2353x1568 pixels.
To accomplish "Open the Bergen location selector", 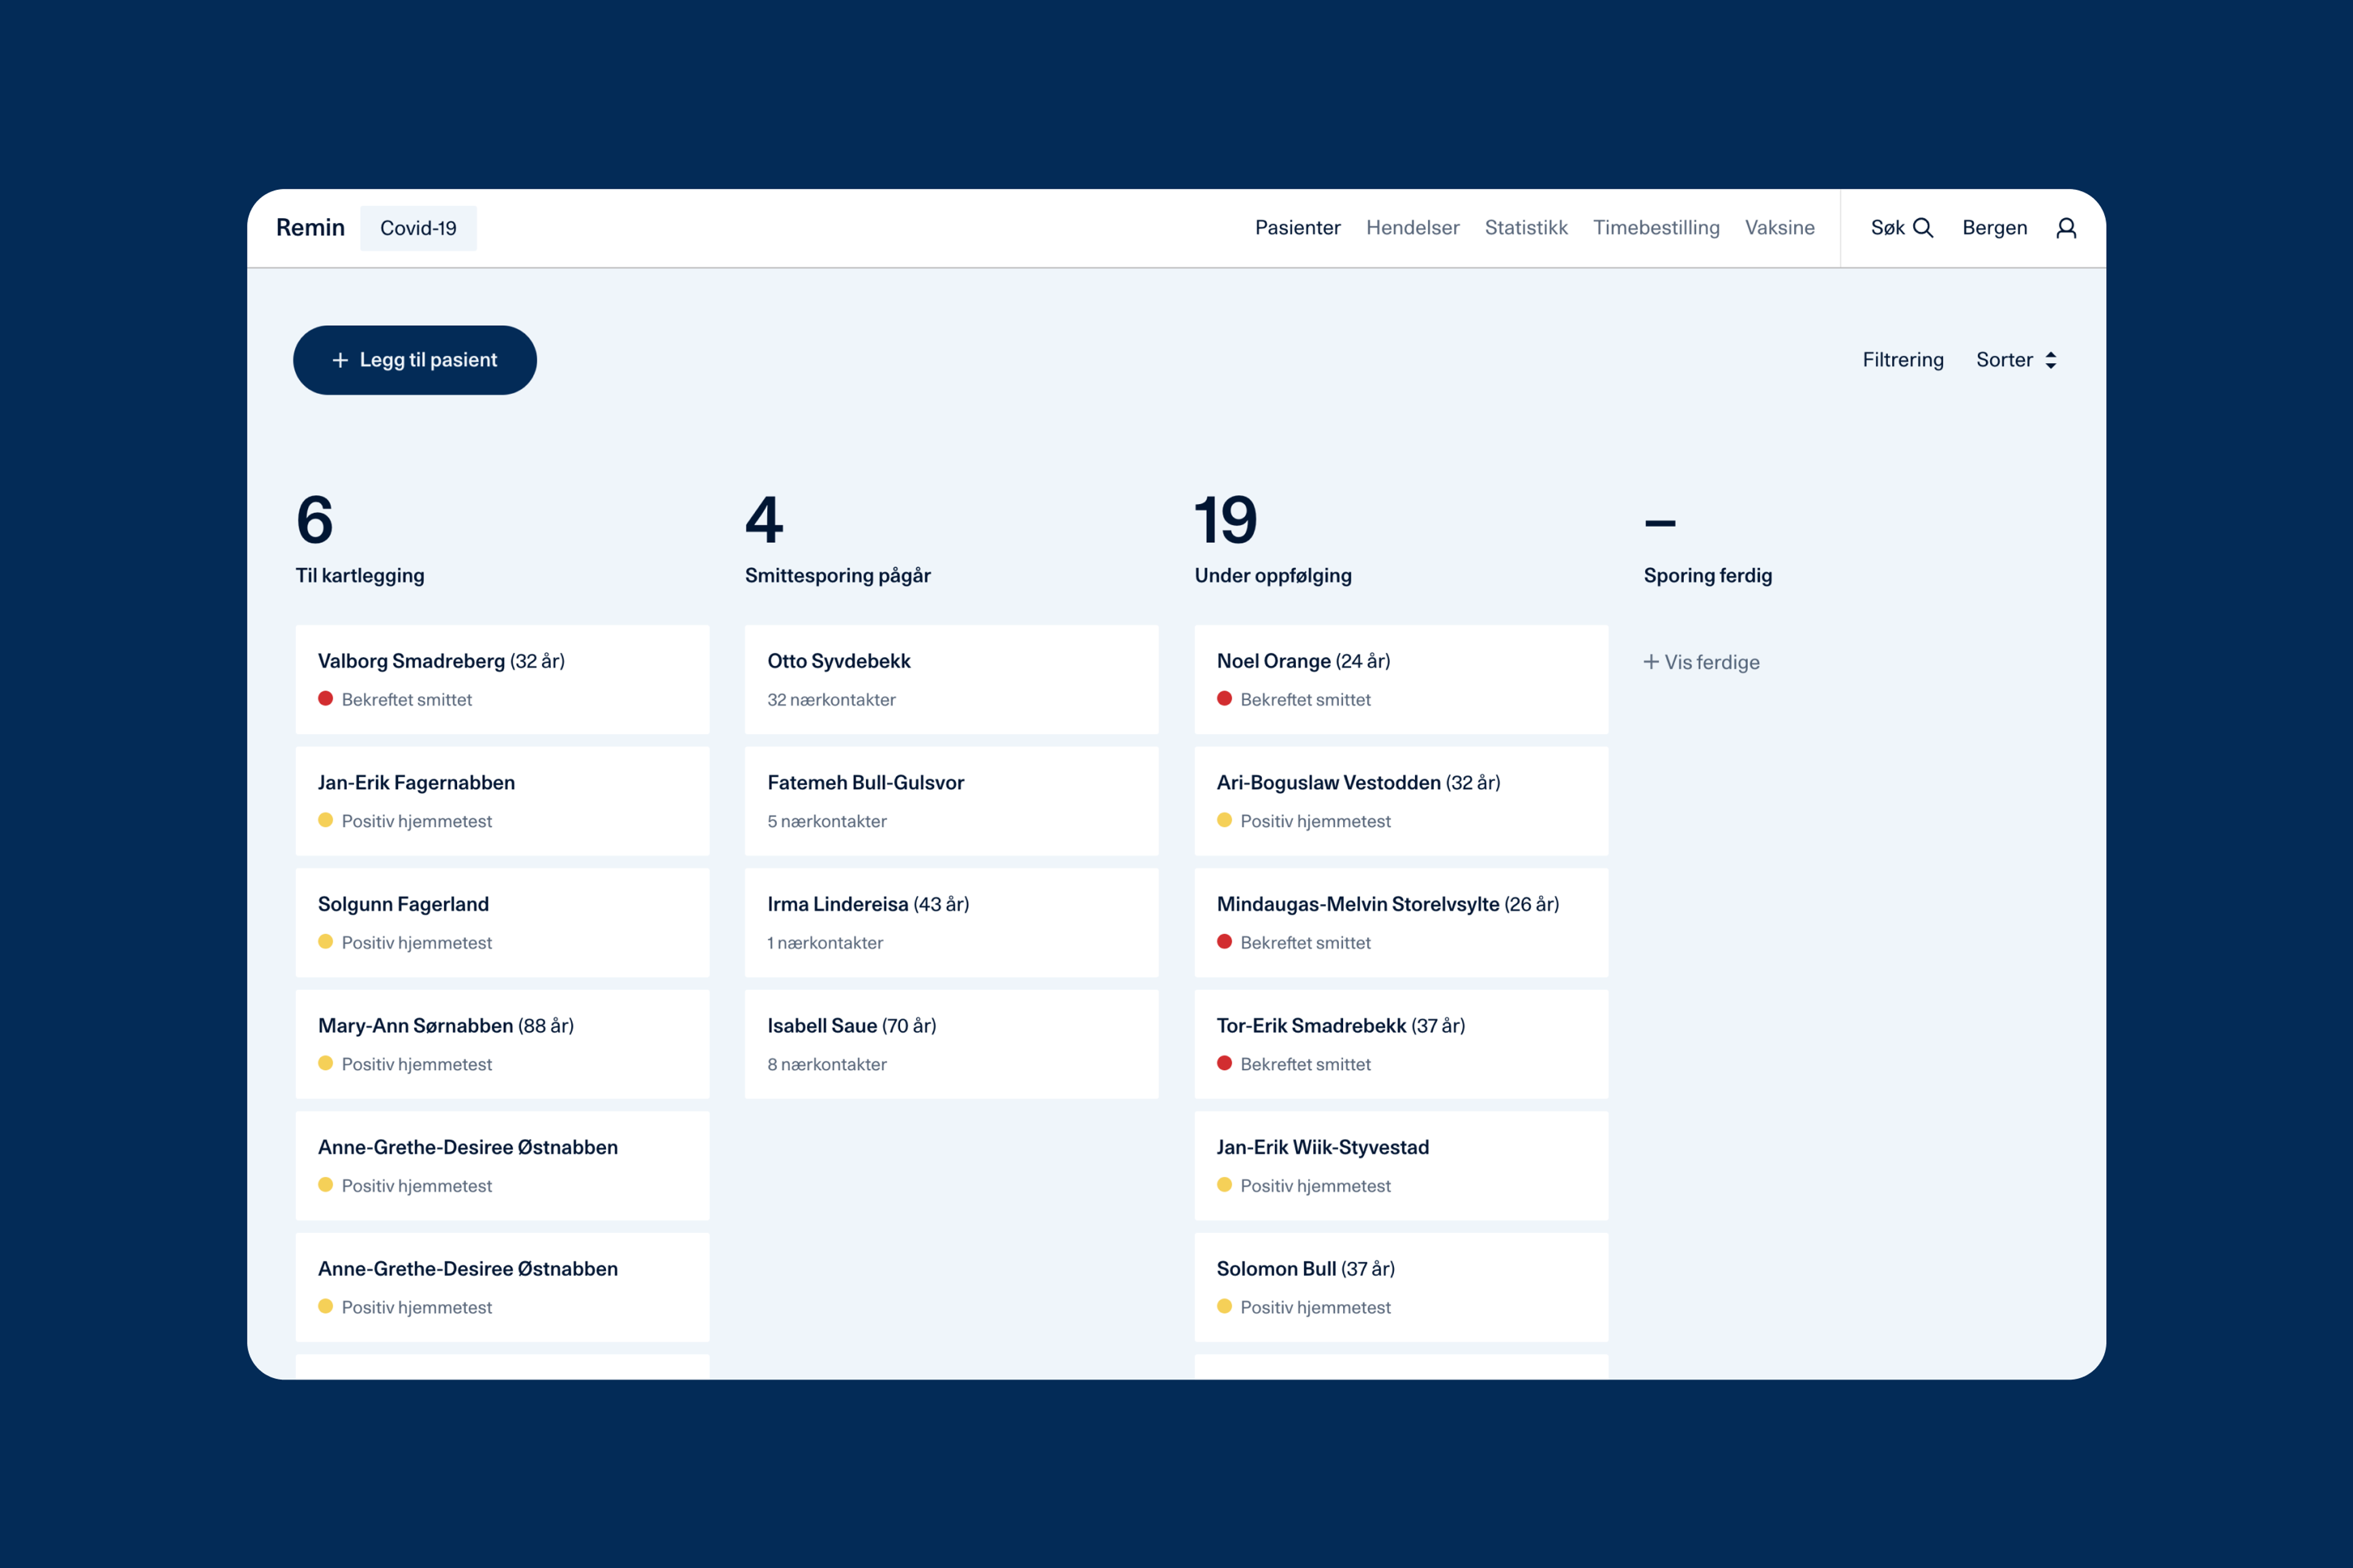I will [1994, 228].
